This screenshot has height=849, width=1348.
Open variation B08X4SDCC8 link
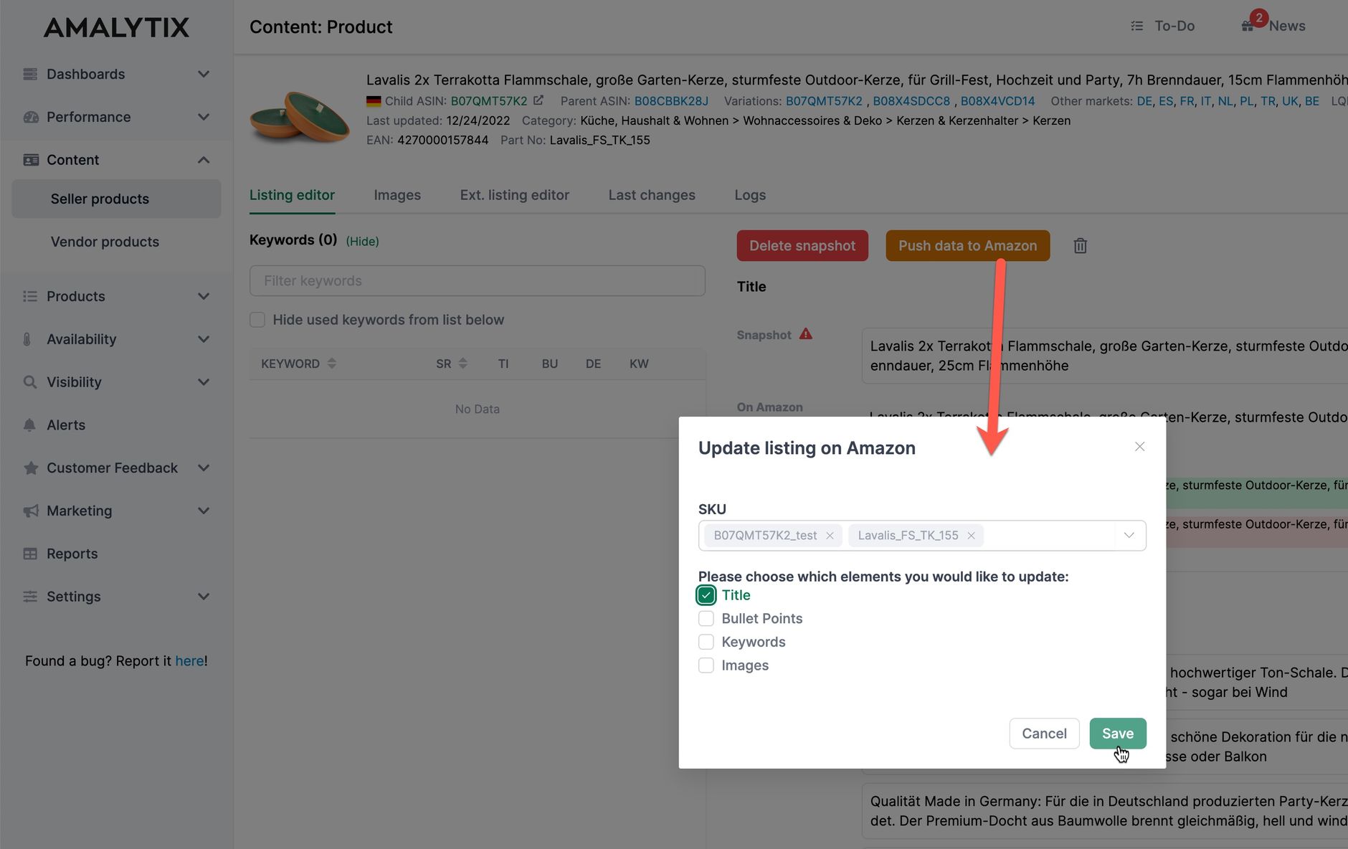click(x=911, y=101)
